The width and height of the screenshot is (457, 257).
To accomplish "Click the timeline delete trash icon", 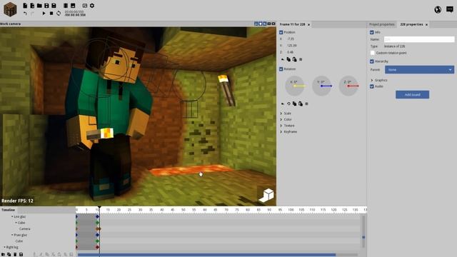I will (15, 254).
